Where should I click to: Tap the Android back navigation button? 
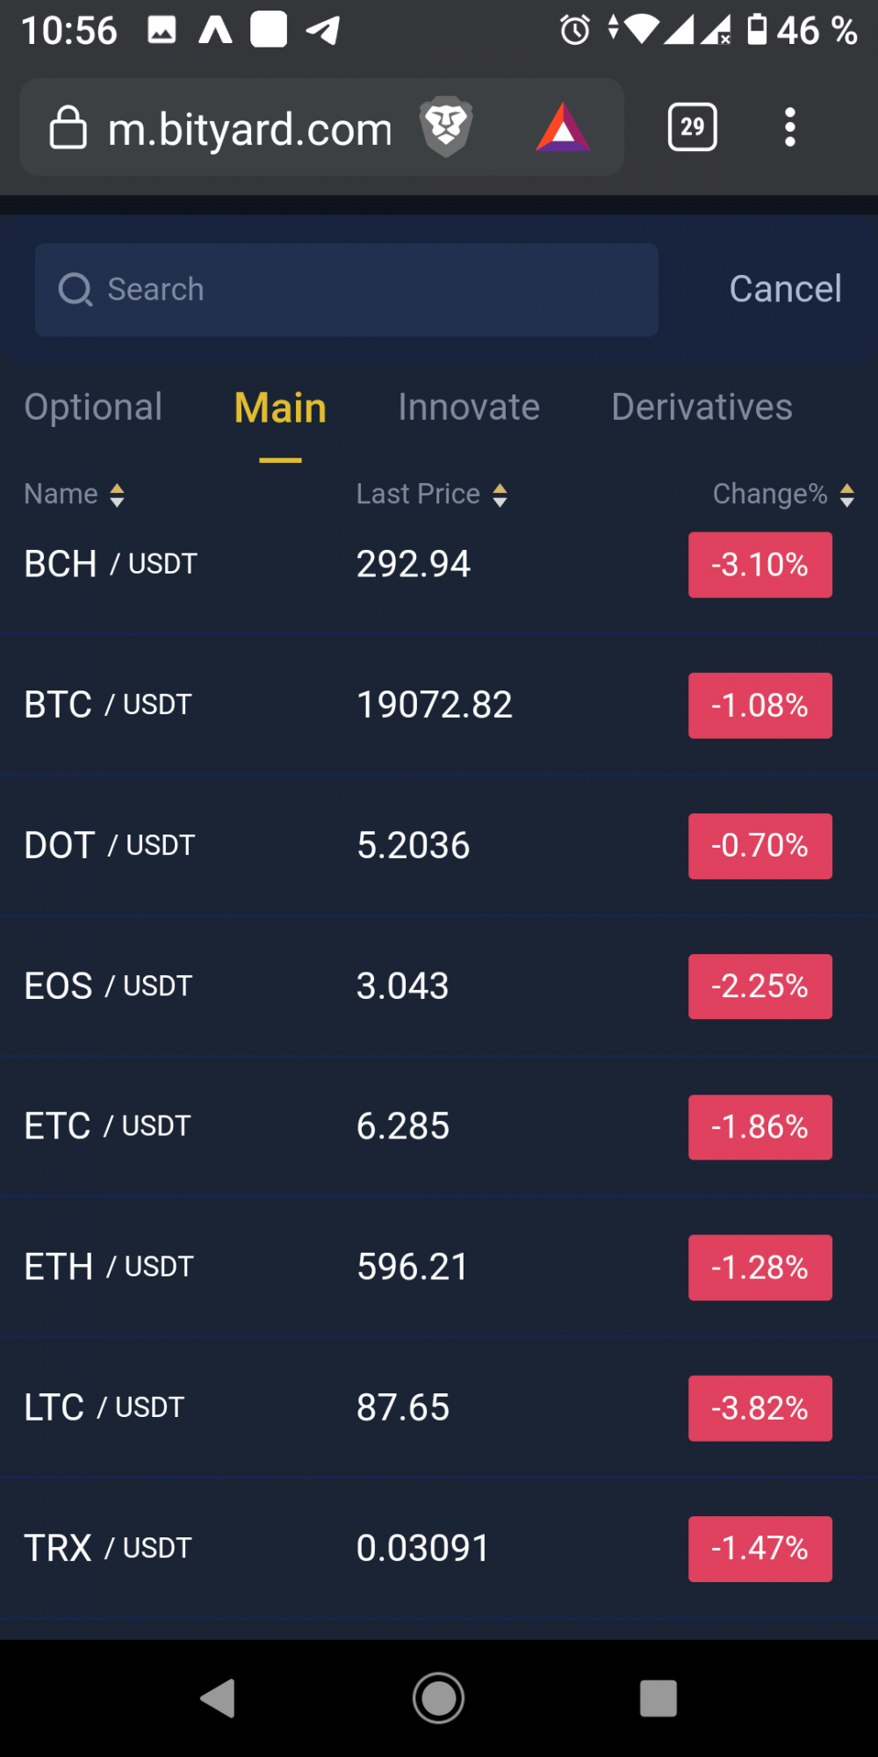coord(218,1697)
